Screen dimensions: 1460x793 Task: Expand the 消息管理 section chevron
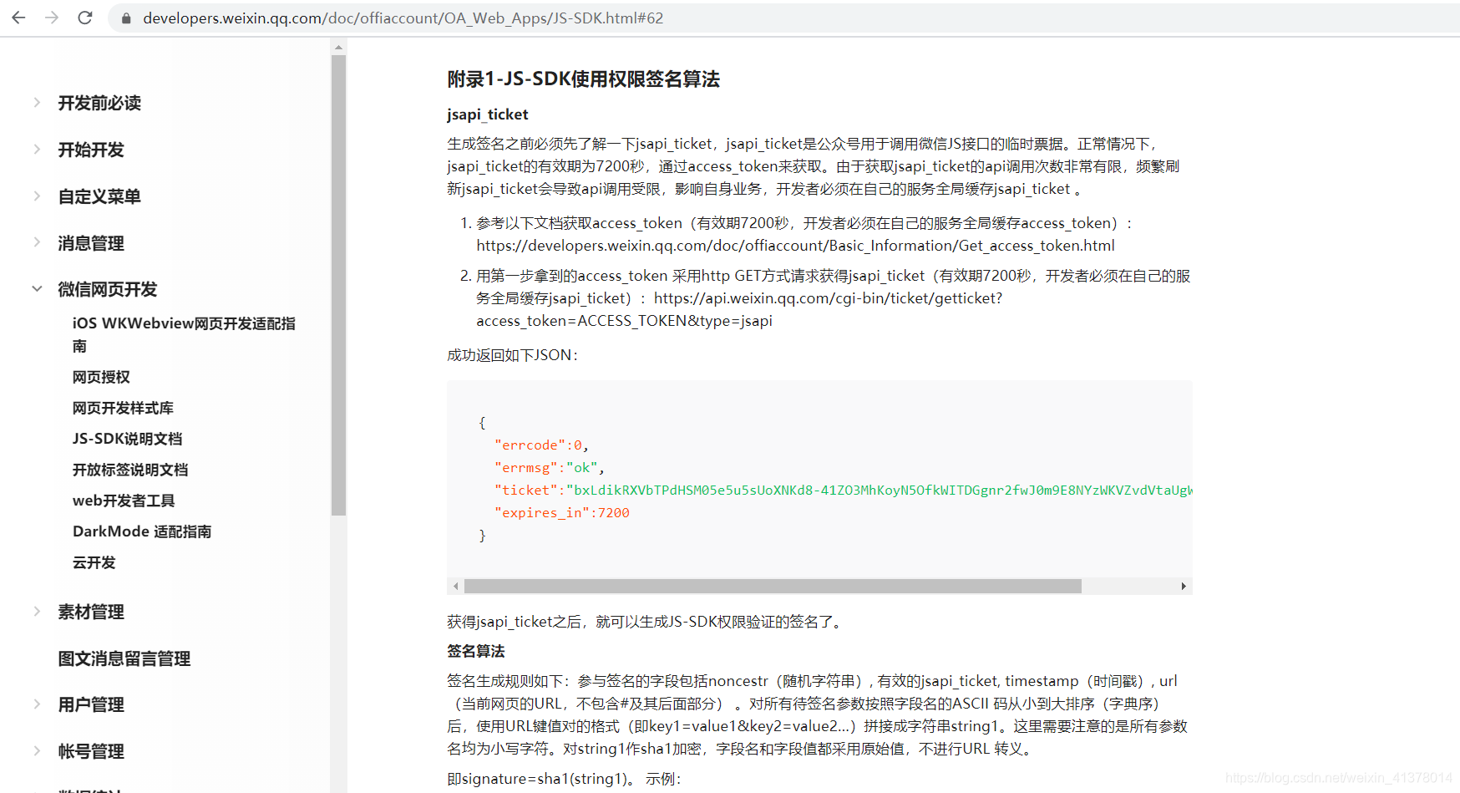37,242
